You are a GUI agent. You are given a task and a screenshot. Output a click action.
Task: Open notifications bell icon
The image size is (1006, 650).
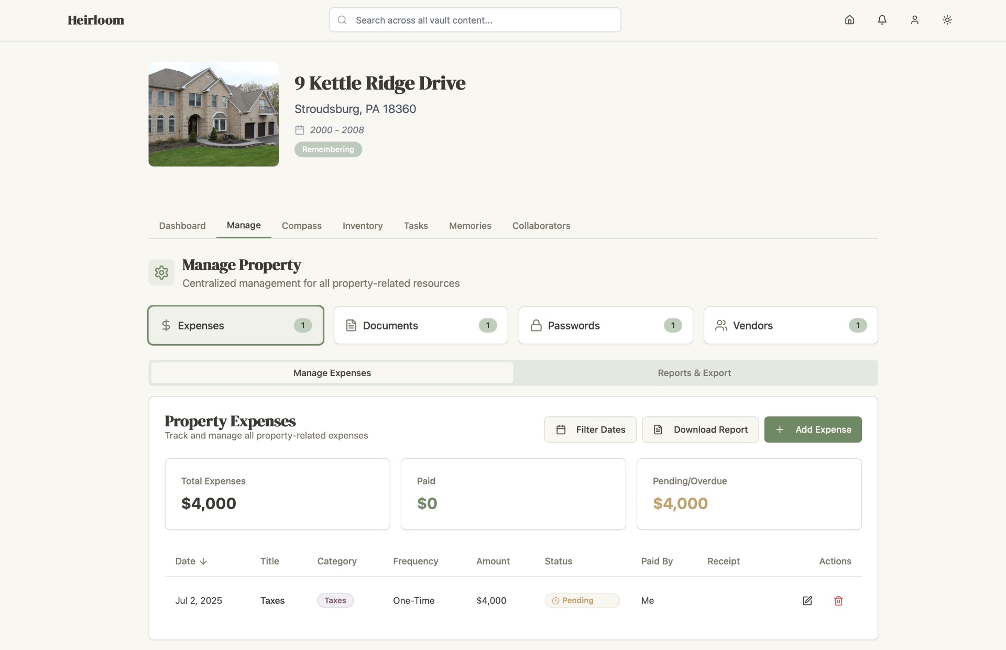pyautogui.click(x=882, y=20)
